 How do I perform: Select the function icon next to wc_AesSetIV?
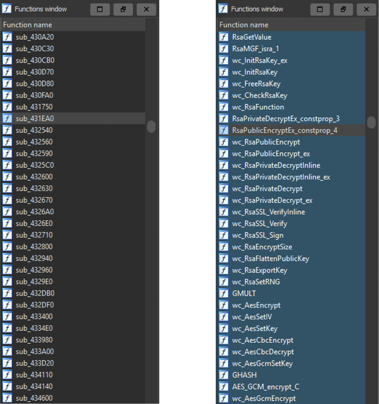pos(224,317)
